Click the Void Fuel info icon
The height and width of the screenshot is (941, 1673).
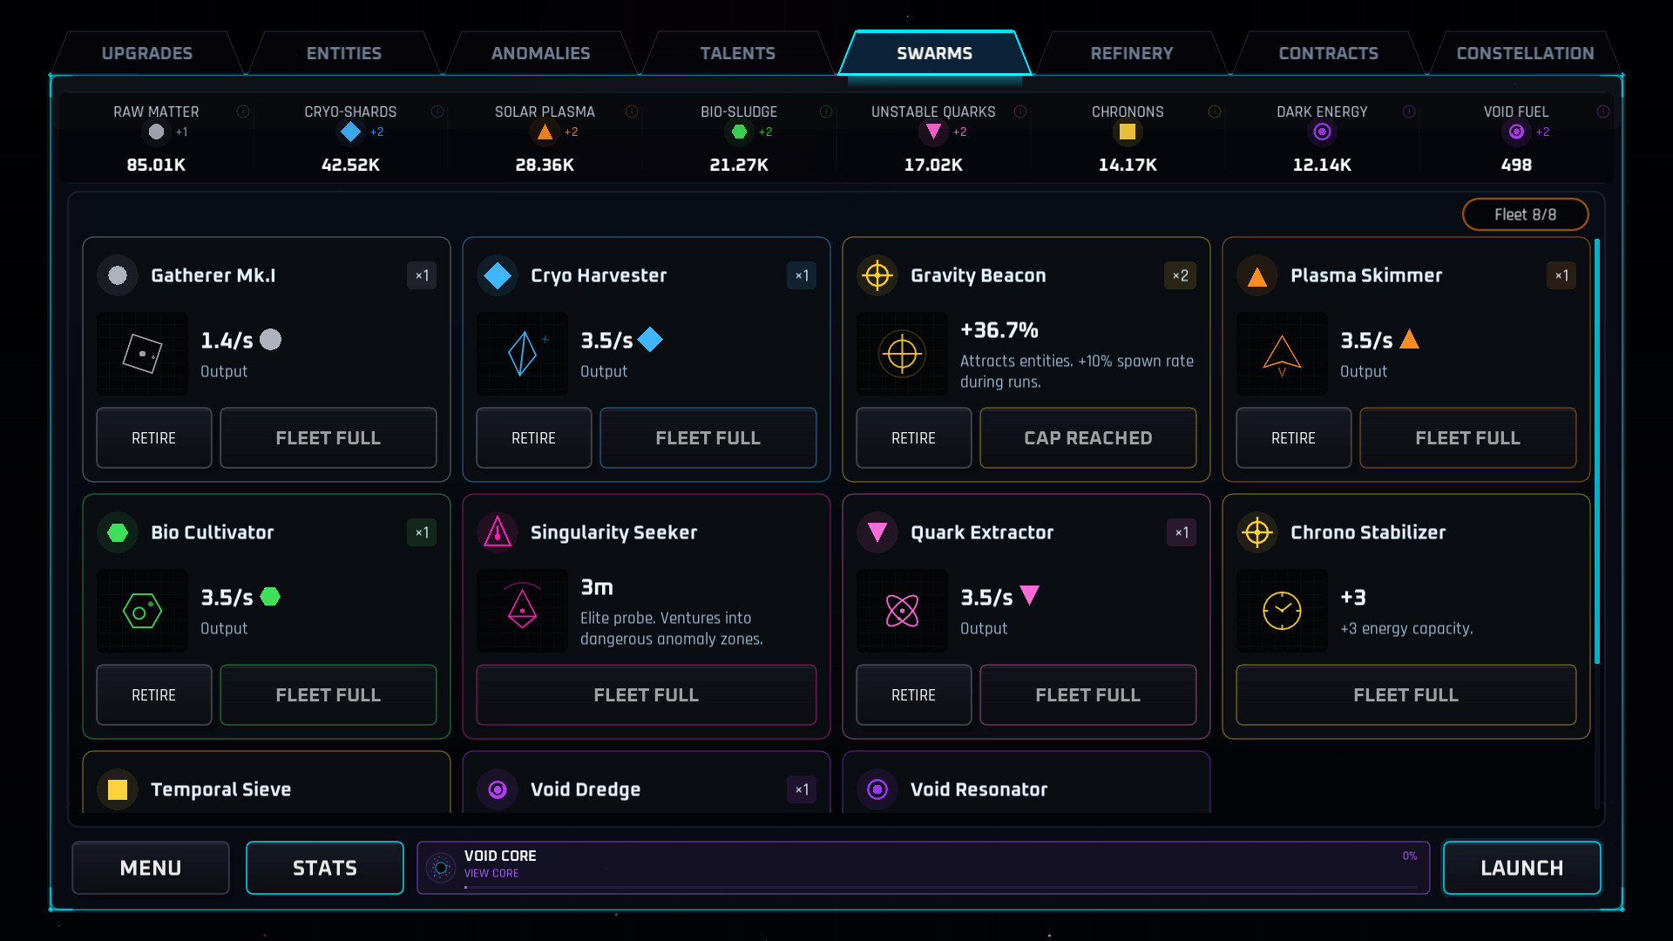click(1603, 112)
